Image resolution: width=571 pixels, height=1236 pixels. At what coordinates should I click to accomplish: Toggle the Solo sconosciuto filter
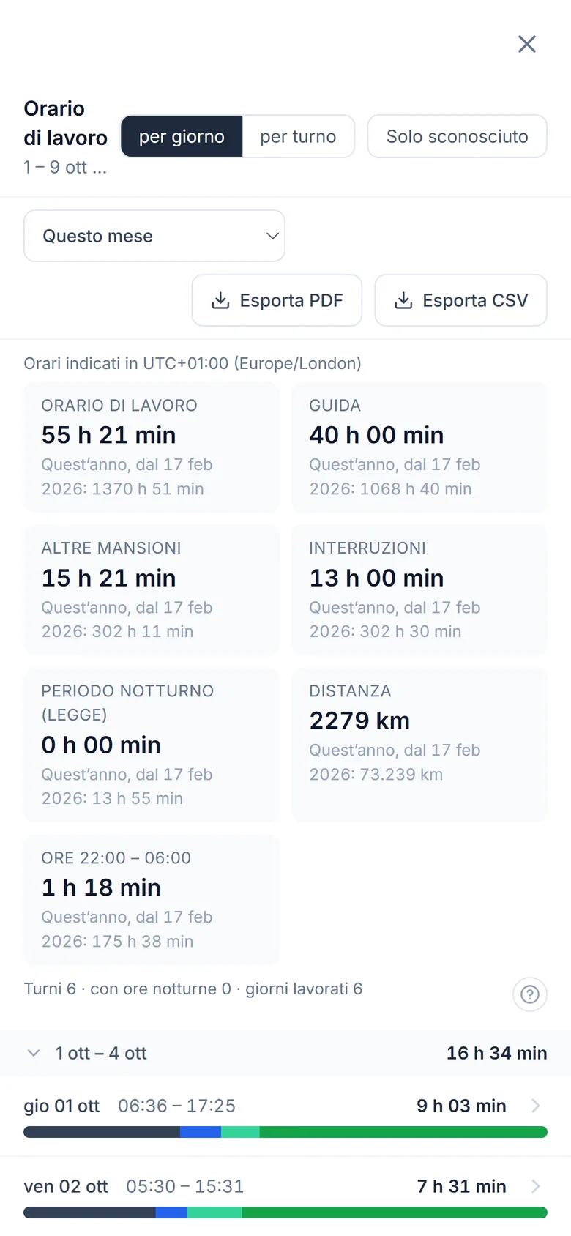coord(457,136)
